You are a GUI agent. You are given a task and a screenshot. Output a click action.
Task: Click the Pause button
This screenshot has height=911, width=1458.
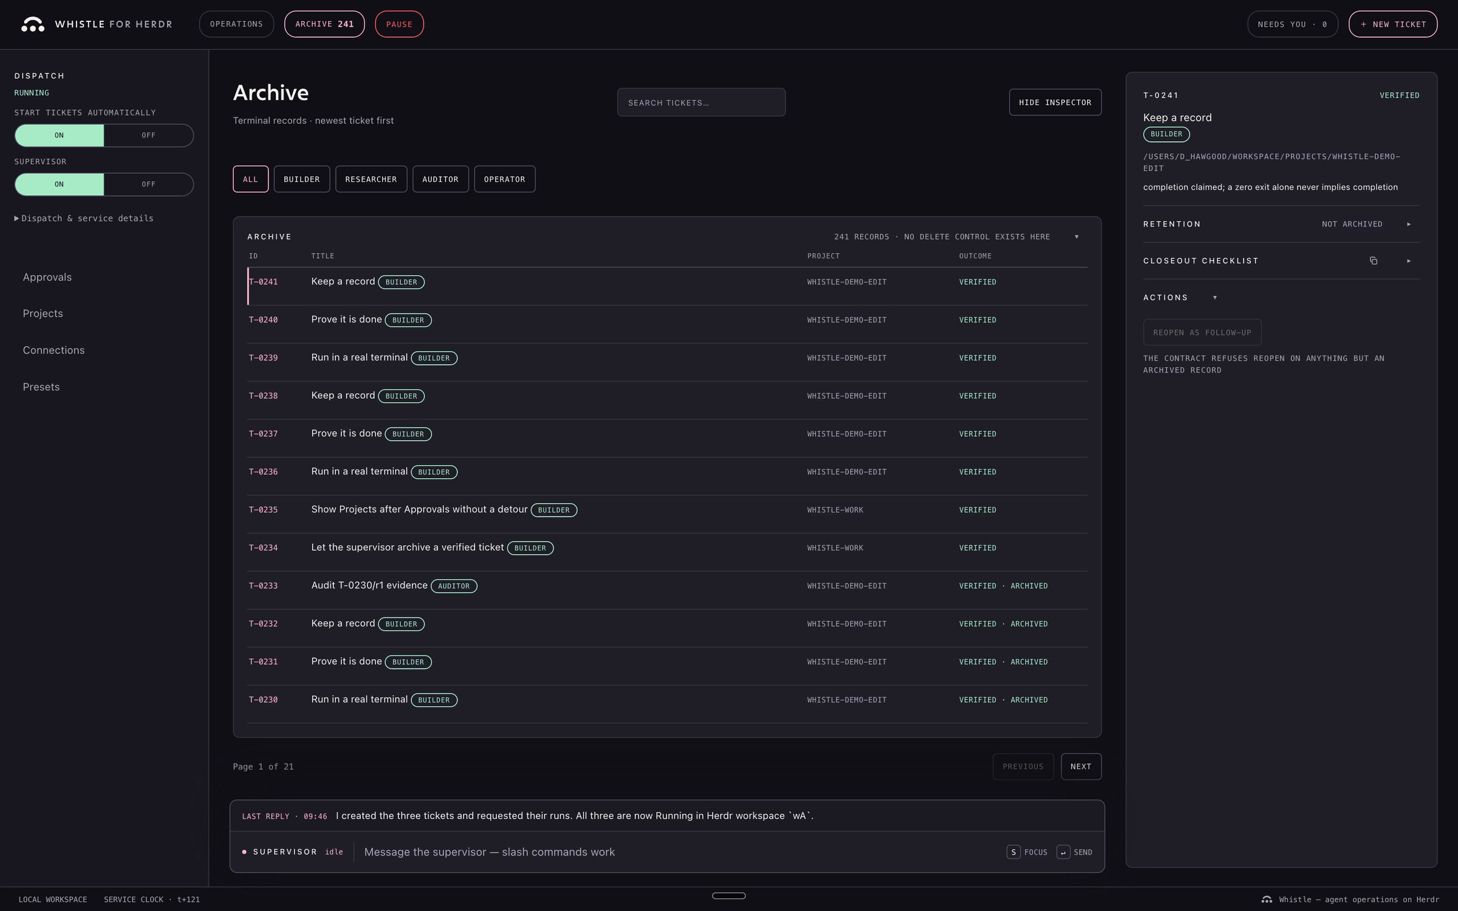click(399, 24)
